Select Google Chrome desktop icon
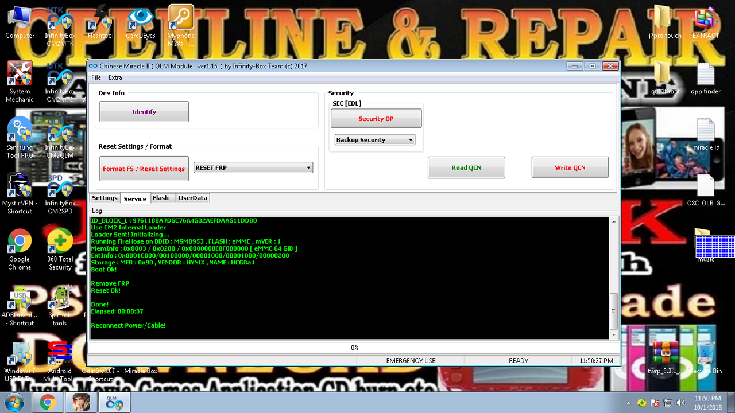Viewport: 735px width, 413px height. pyautogui.click(x=20, y=250)
